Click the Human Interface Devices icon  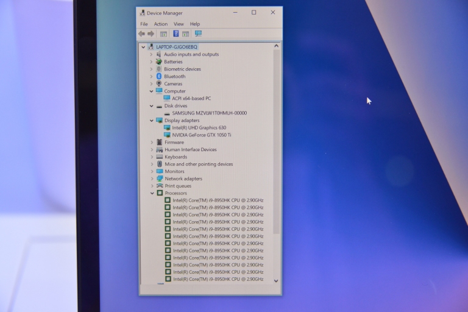(x=160, y=149)
